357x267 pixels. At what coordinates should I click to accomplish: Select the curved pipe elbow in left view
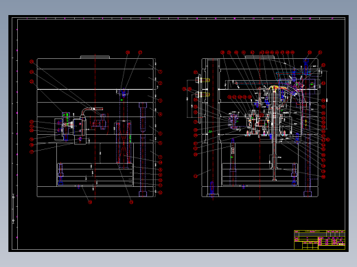(91, 112)
